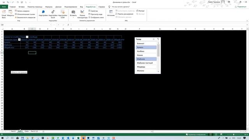This screenshot has height=140, width=249.
Task: Toggle multi-select in Товар slicer
Action: 154,39
